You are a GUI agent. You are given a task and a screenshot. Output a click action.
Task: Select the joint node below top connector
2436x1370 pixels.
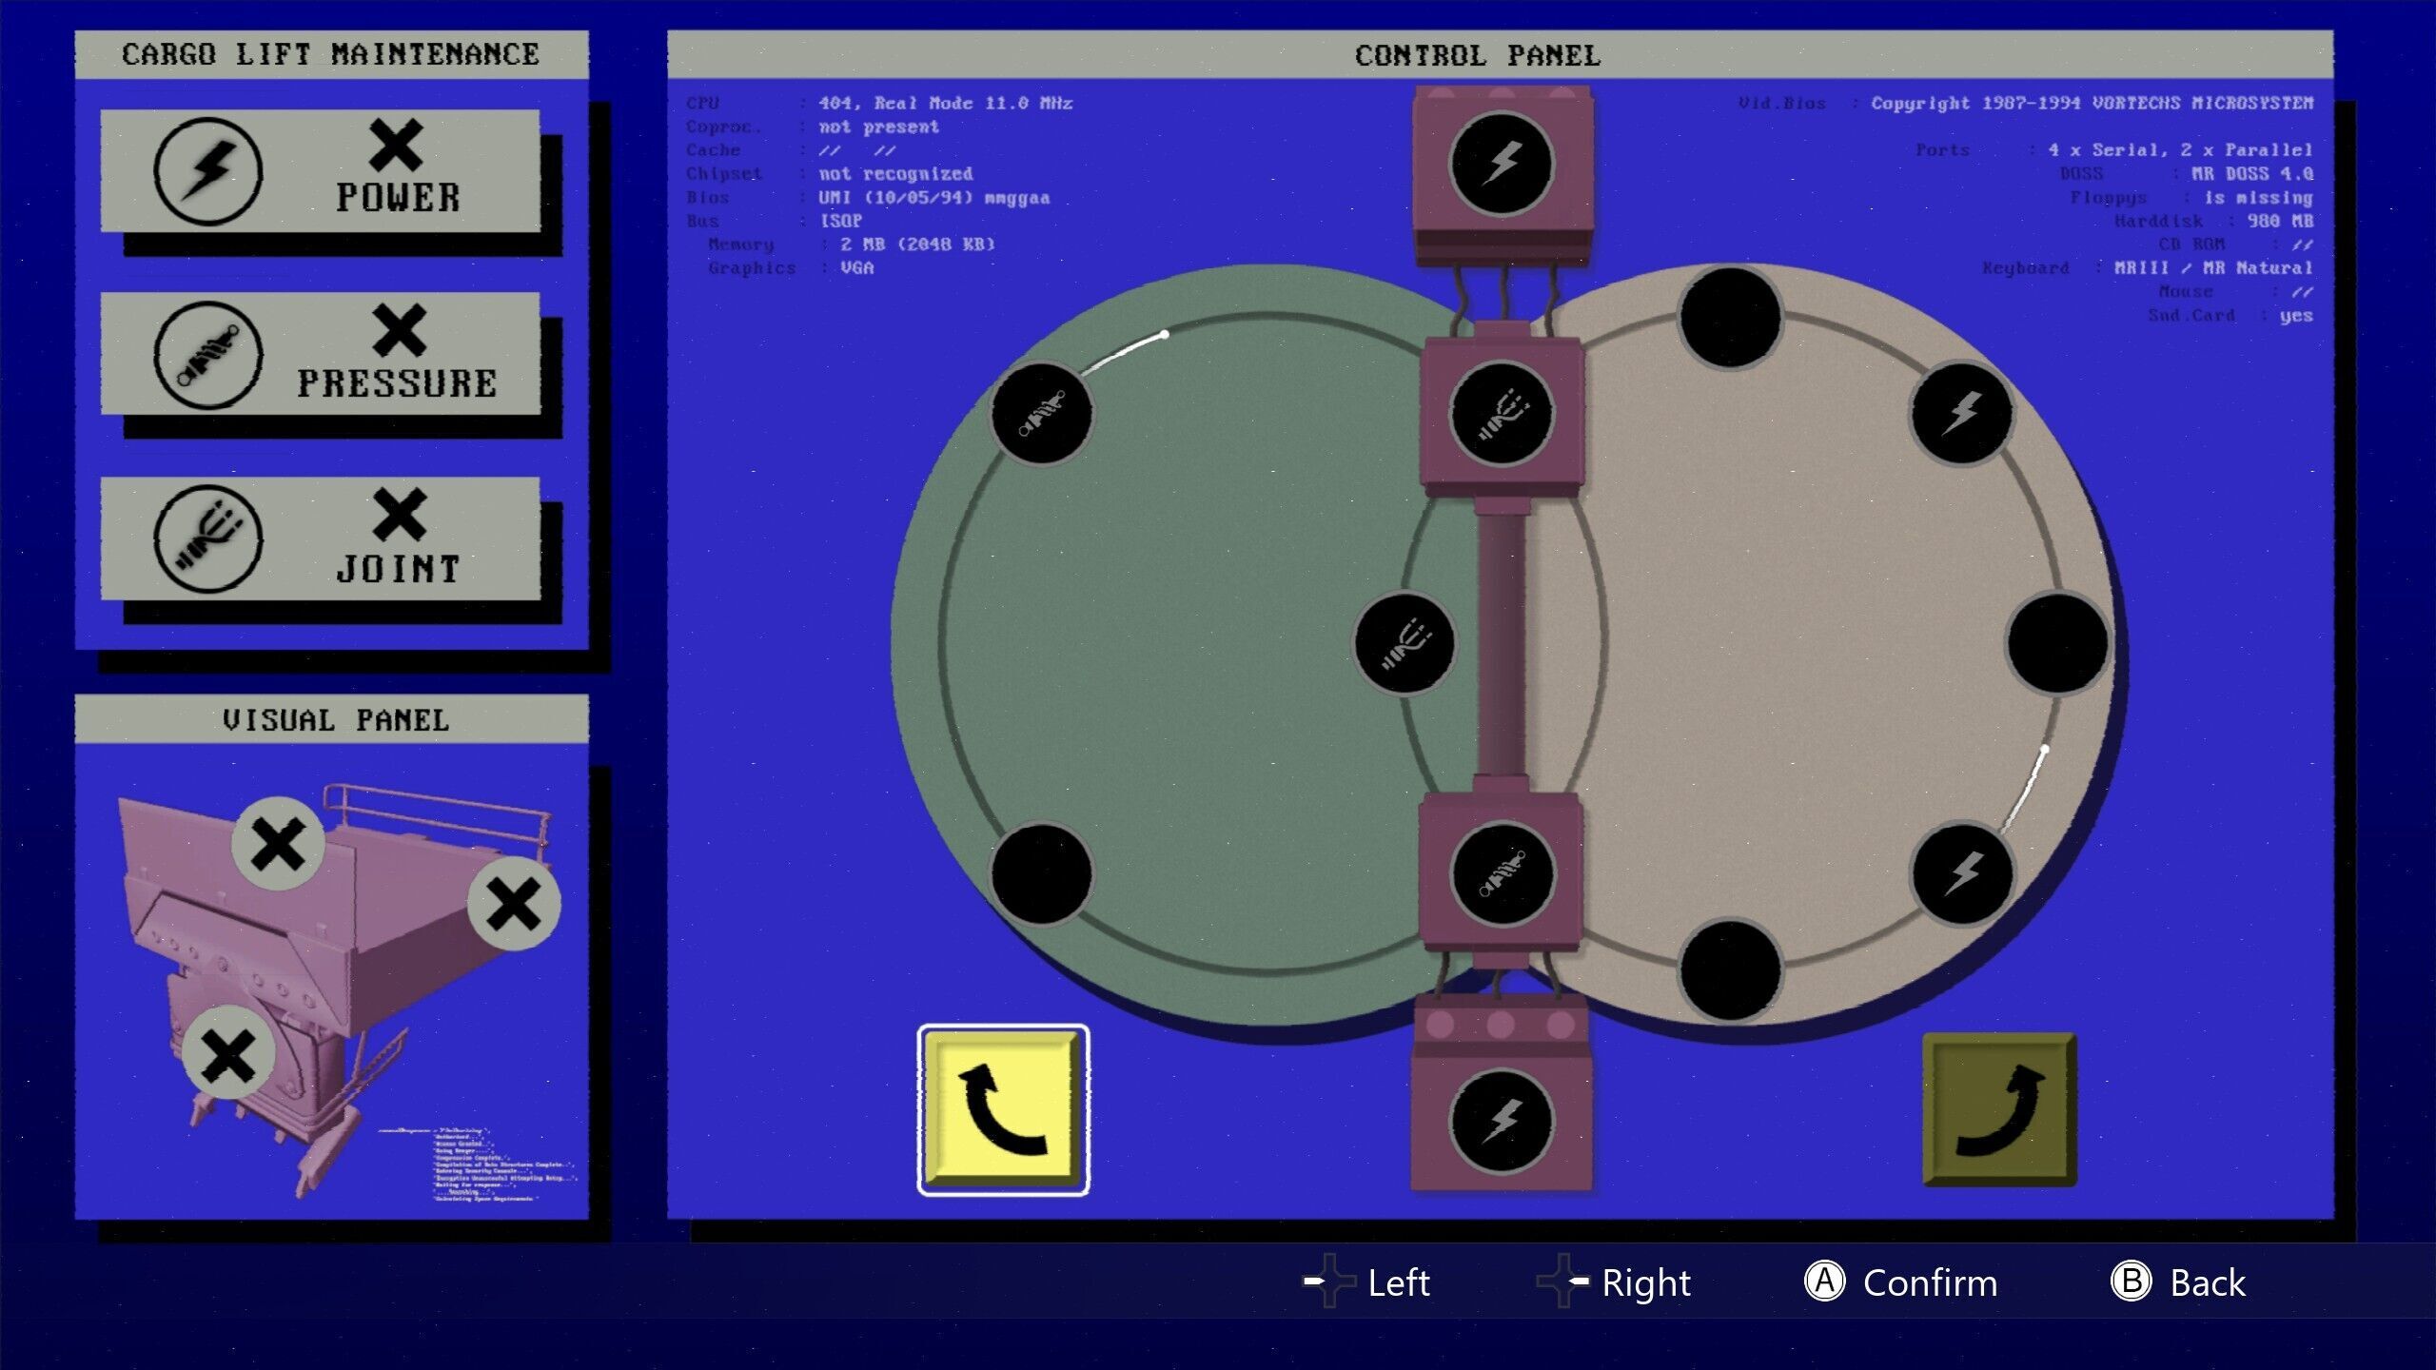click(1501, 415)
